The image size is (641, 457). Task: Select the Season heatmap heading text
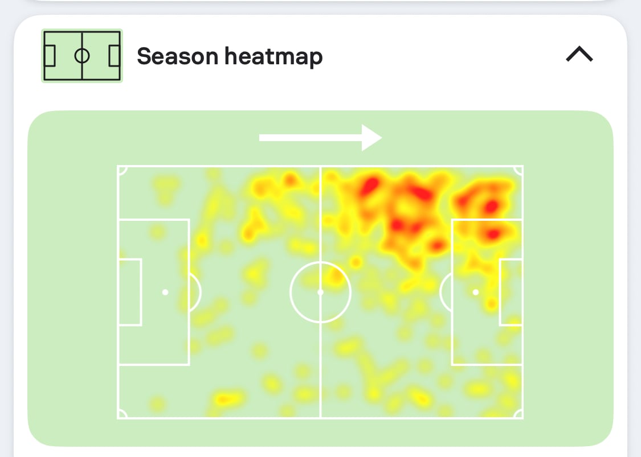(230, 56)
